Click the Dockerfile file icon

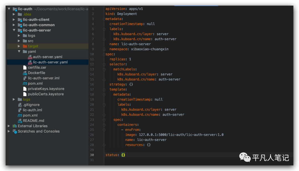click(x=25, y=73)
